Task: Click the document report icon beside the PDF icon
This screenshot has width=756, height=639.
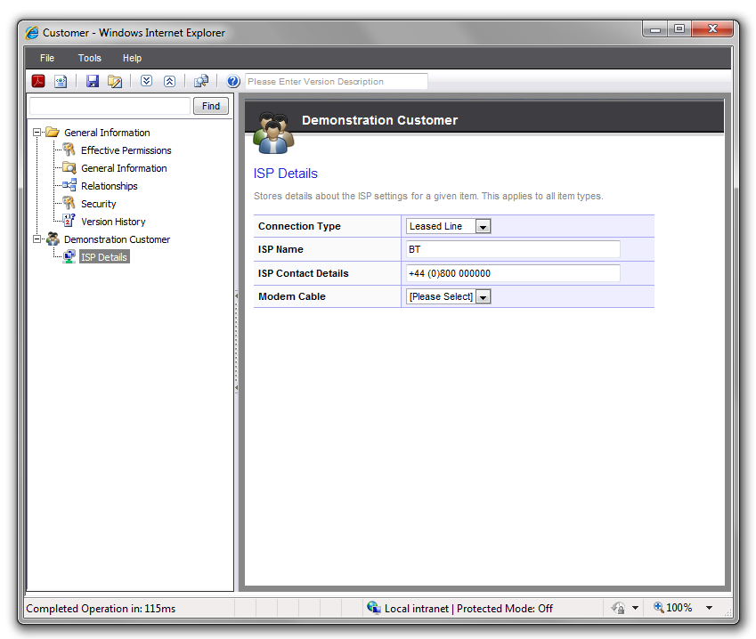Action: point(61,81)
